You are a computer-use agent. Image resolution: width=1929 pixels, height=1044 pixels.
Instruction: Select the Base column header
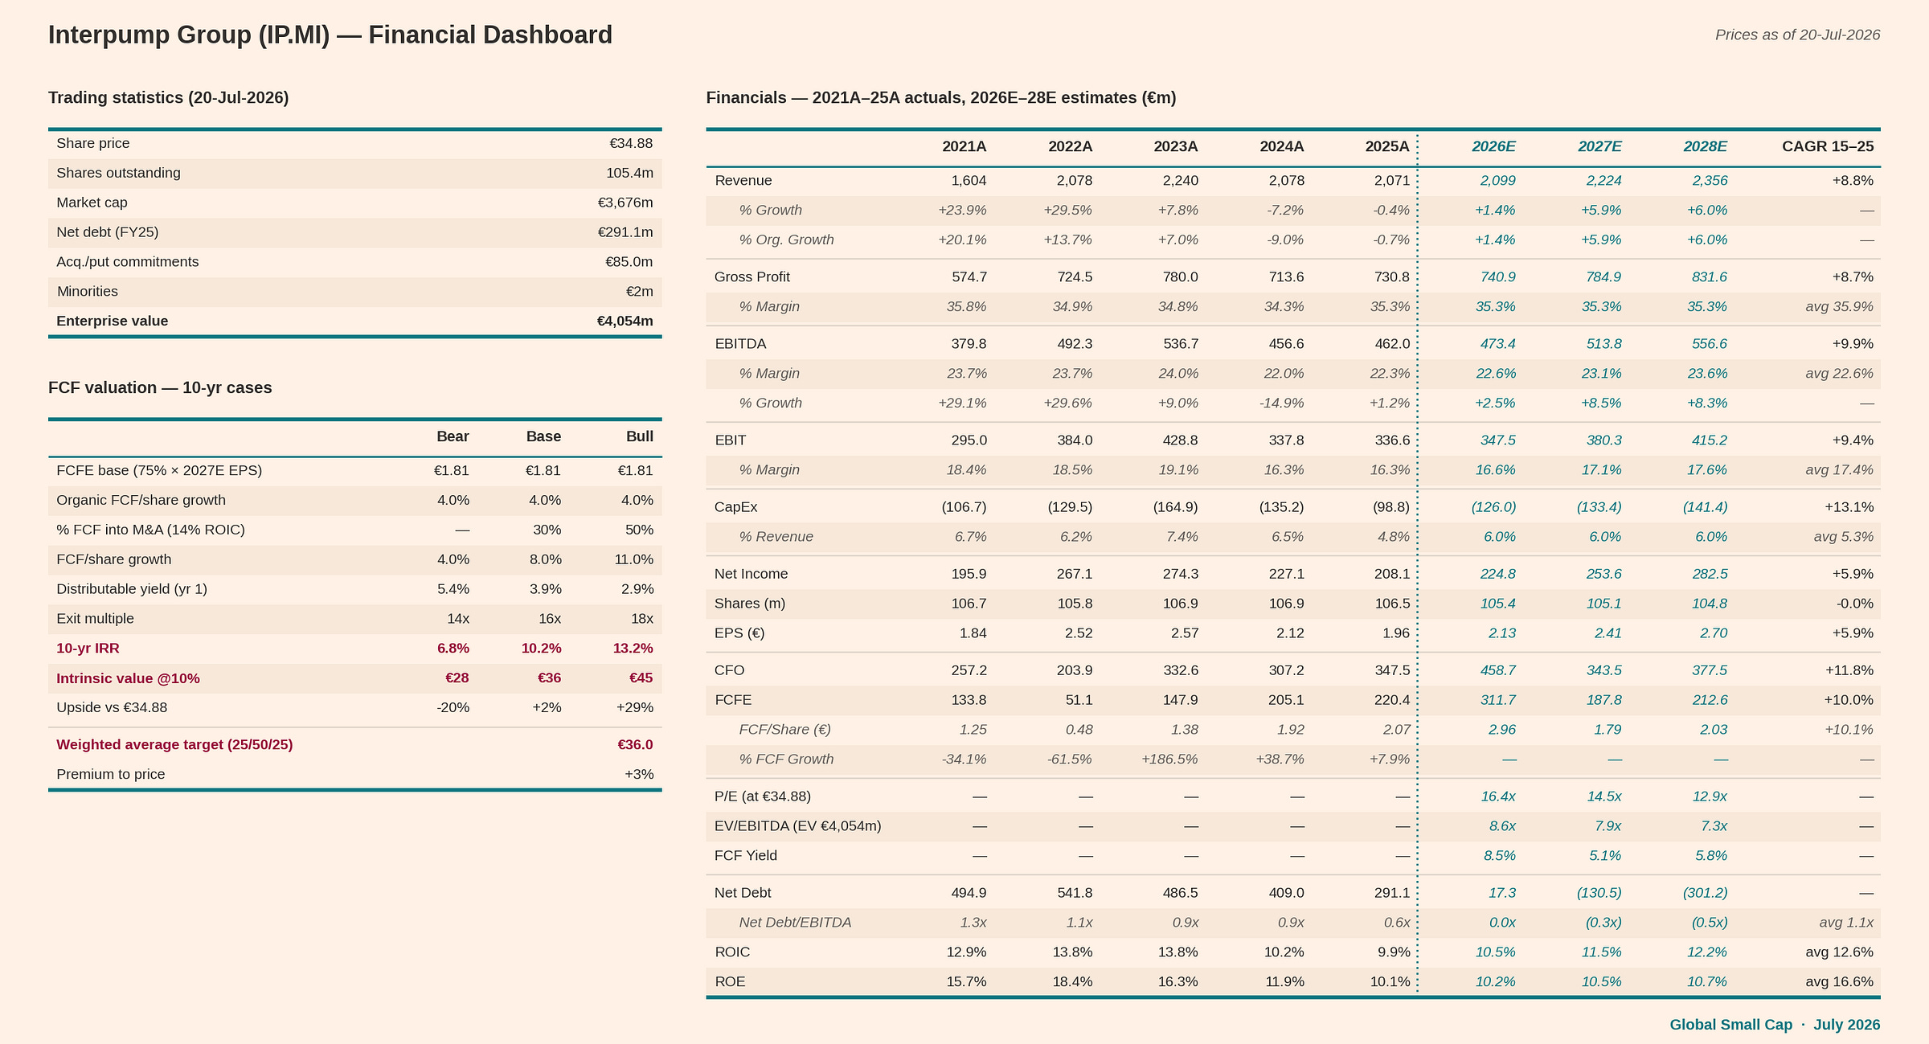tap(543, 437)
